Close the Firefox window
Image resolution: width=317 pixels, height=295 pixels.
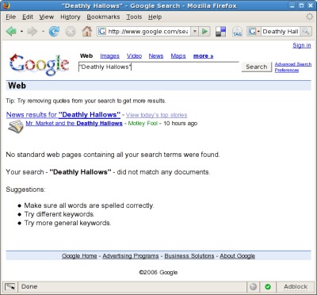[310, 6]
